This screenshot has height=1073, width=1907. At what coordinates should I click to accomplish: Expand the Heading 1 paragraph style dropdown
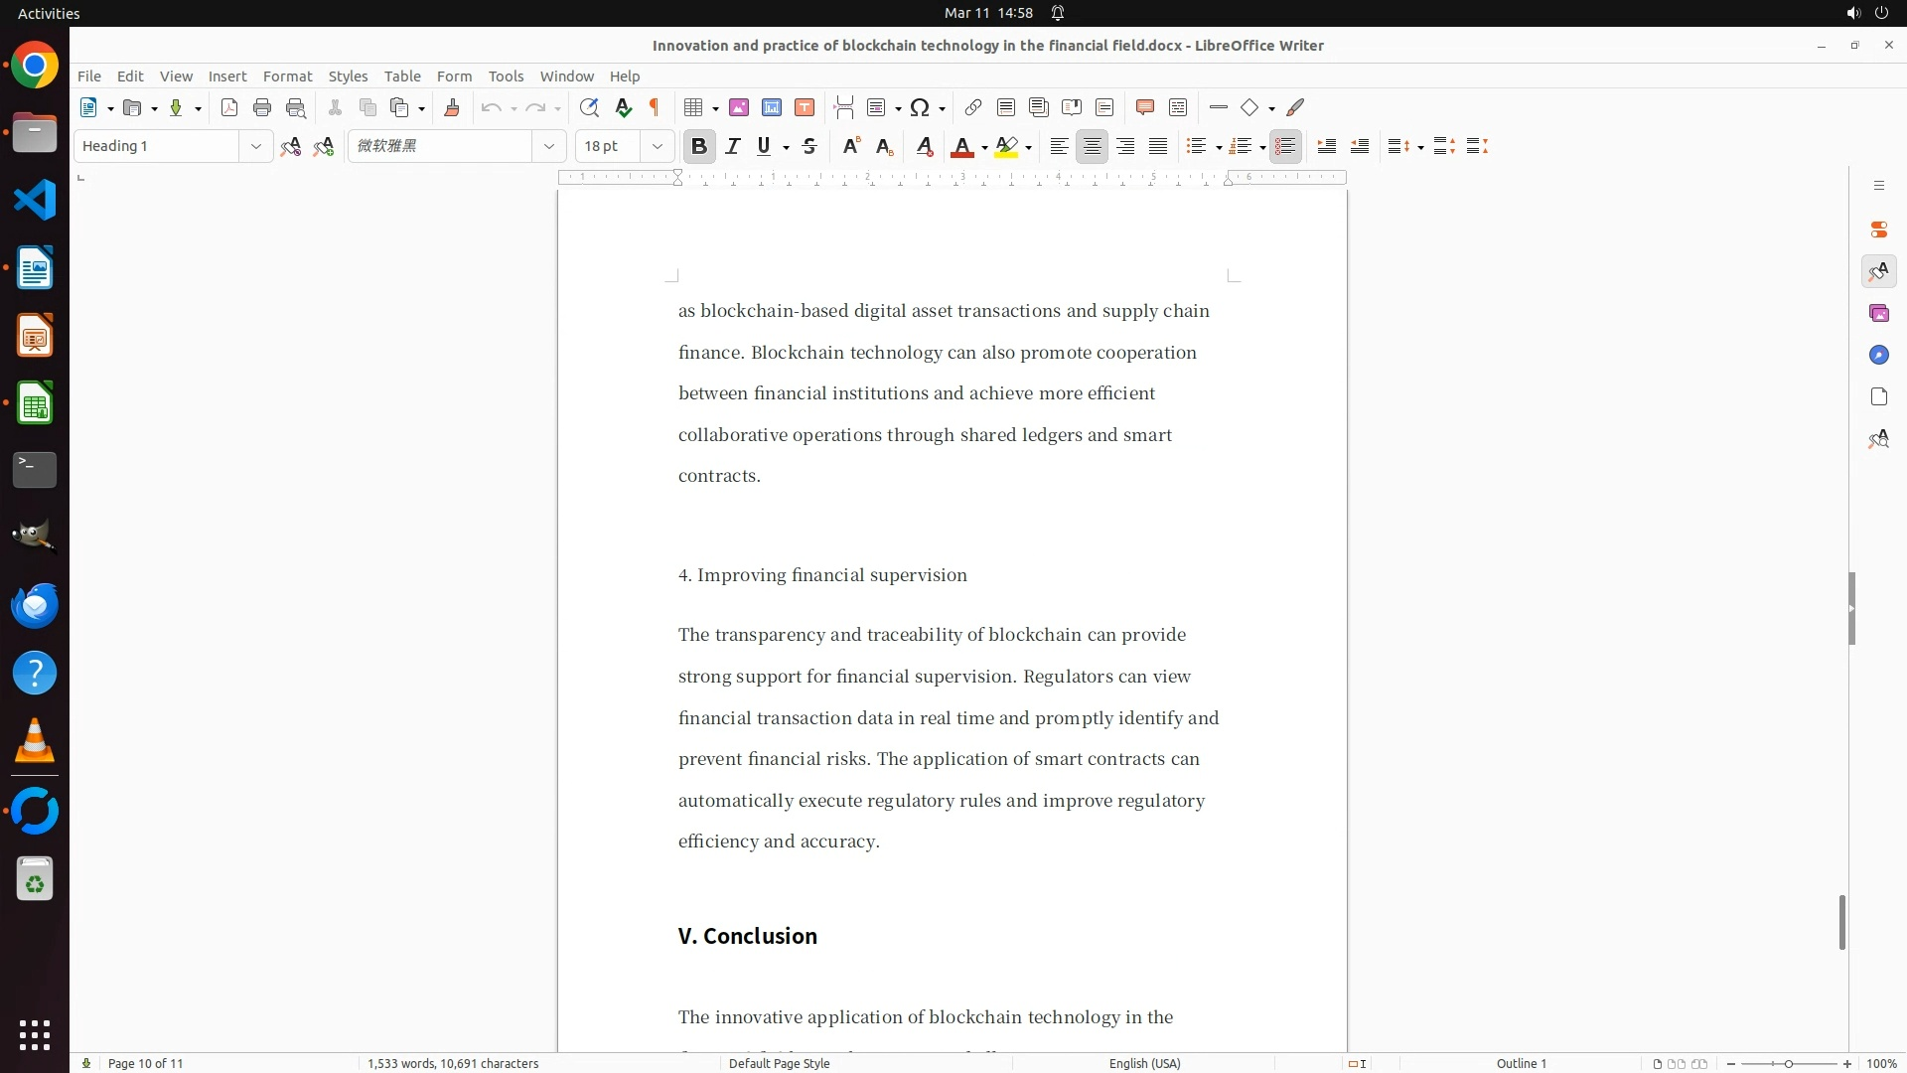(x=255, y=146)
